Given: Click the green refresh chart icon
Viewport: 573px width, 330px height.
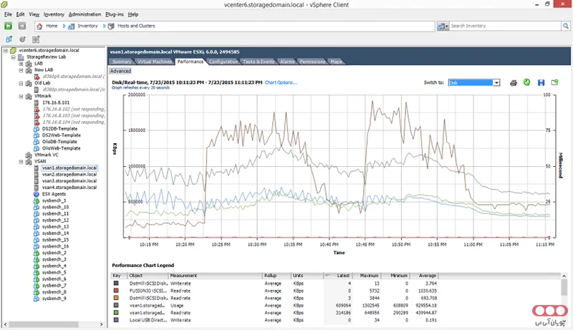Looking at the screenshot, I should coord(526,82).
